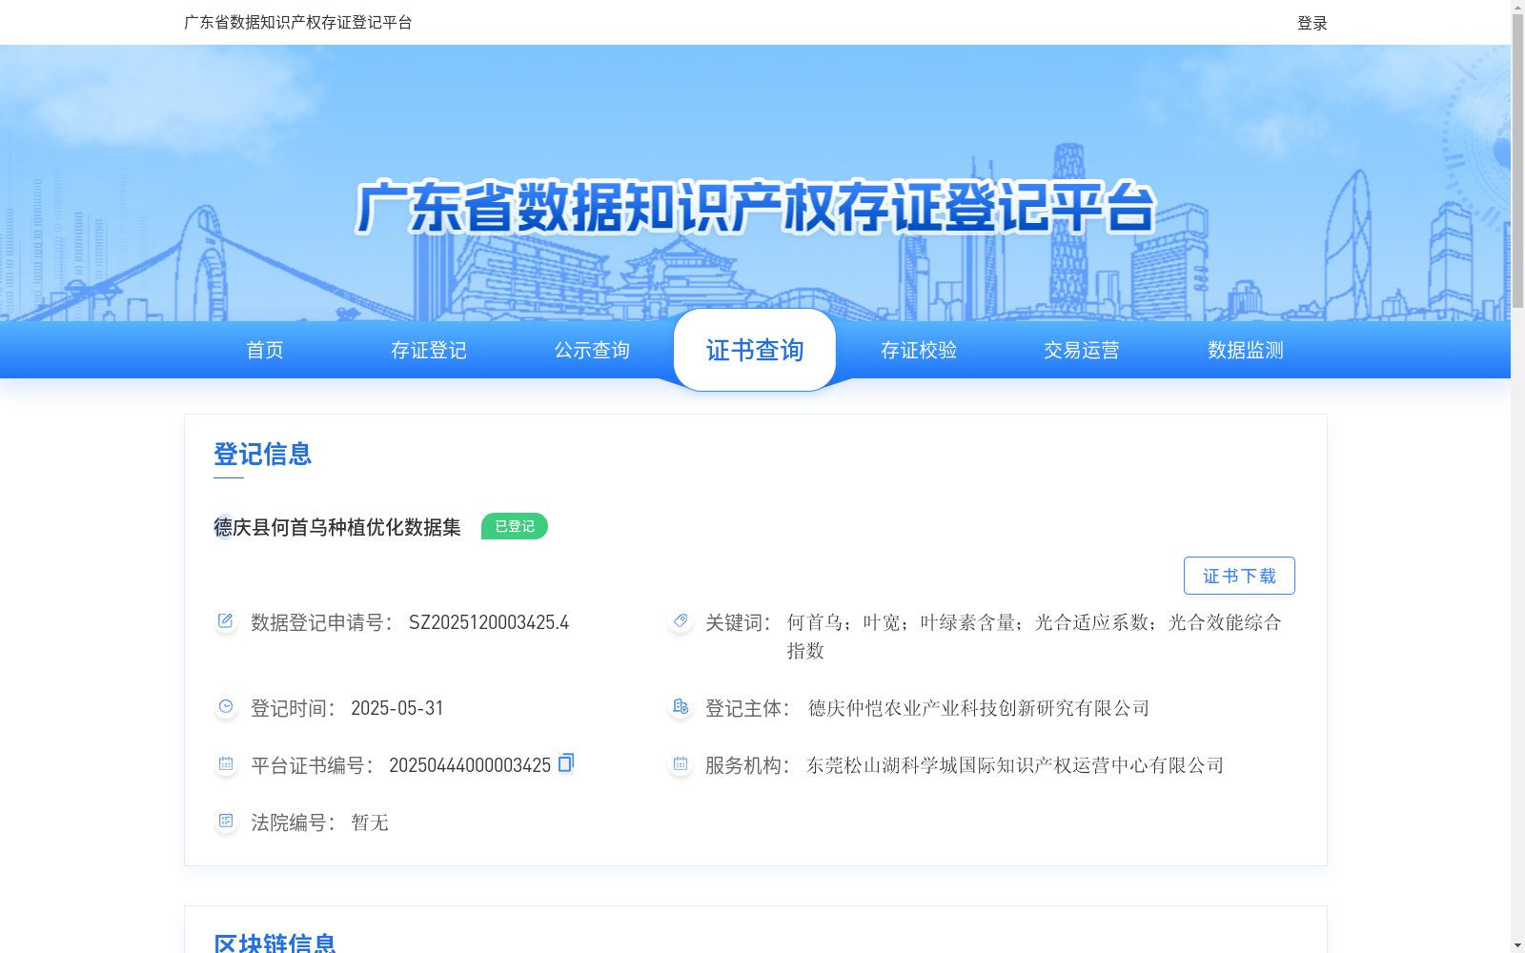Screen dimensions: 1525x953
Task: Click the organization icon beside 登记主体
Action: click(681, 707)
